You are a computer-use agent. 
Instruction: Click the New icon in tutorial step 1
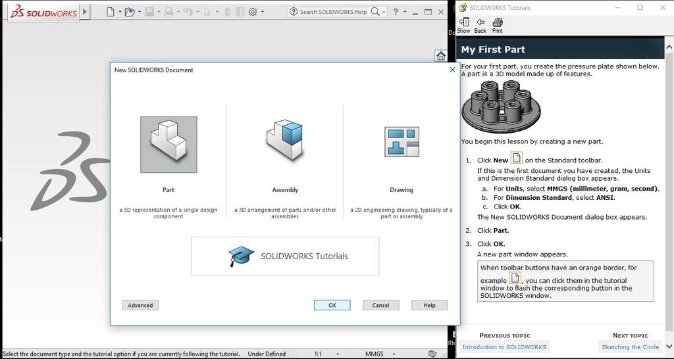[516, 158]
